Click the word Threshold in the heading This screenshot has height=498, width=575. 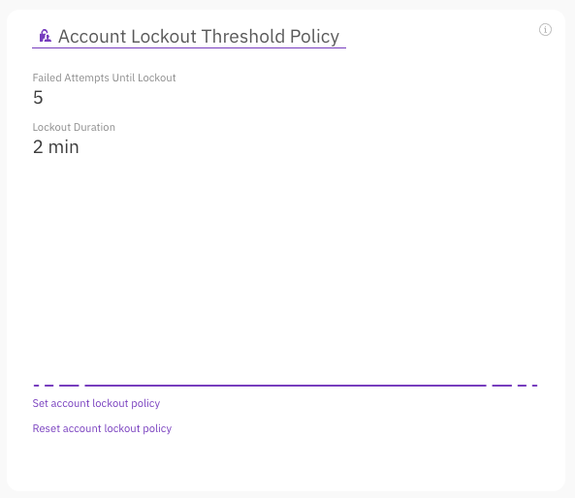(x=243, y=36)
